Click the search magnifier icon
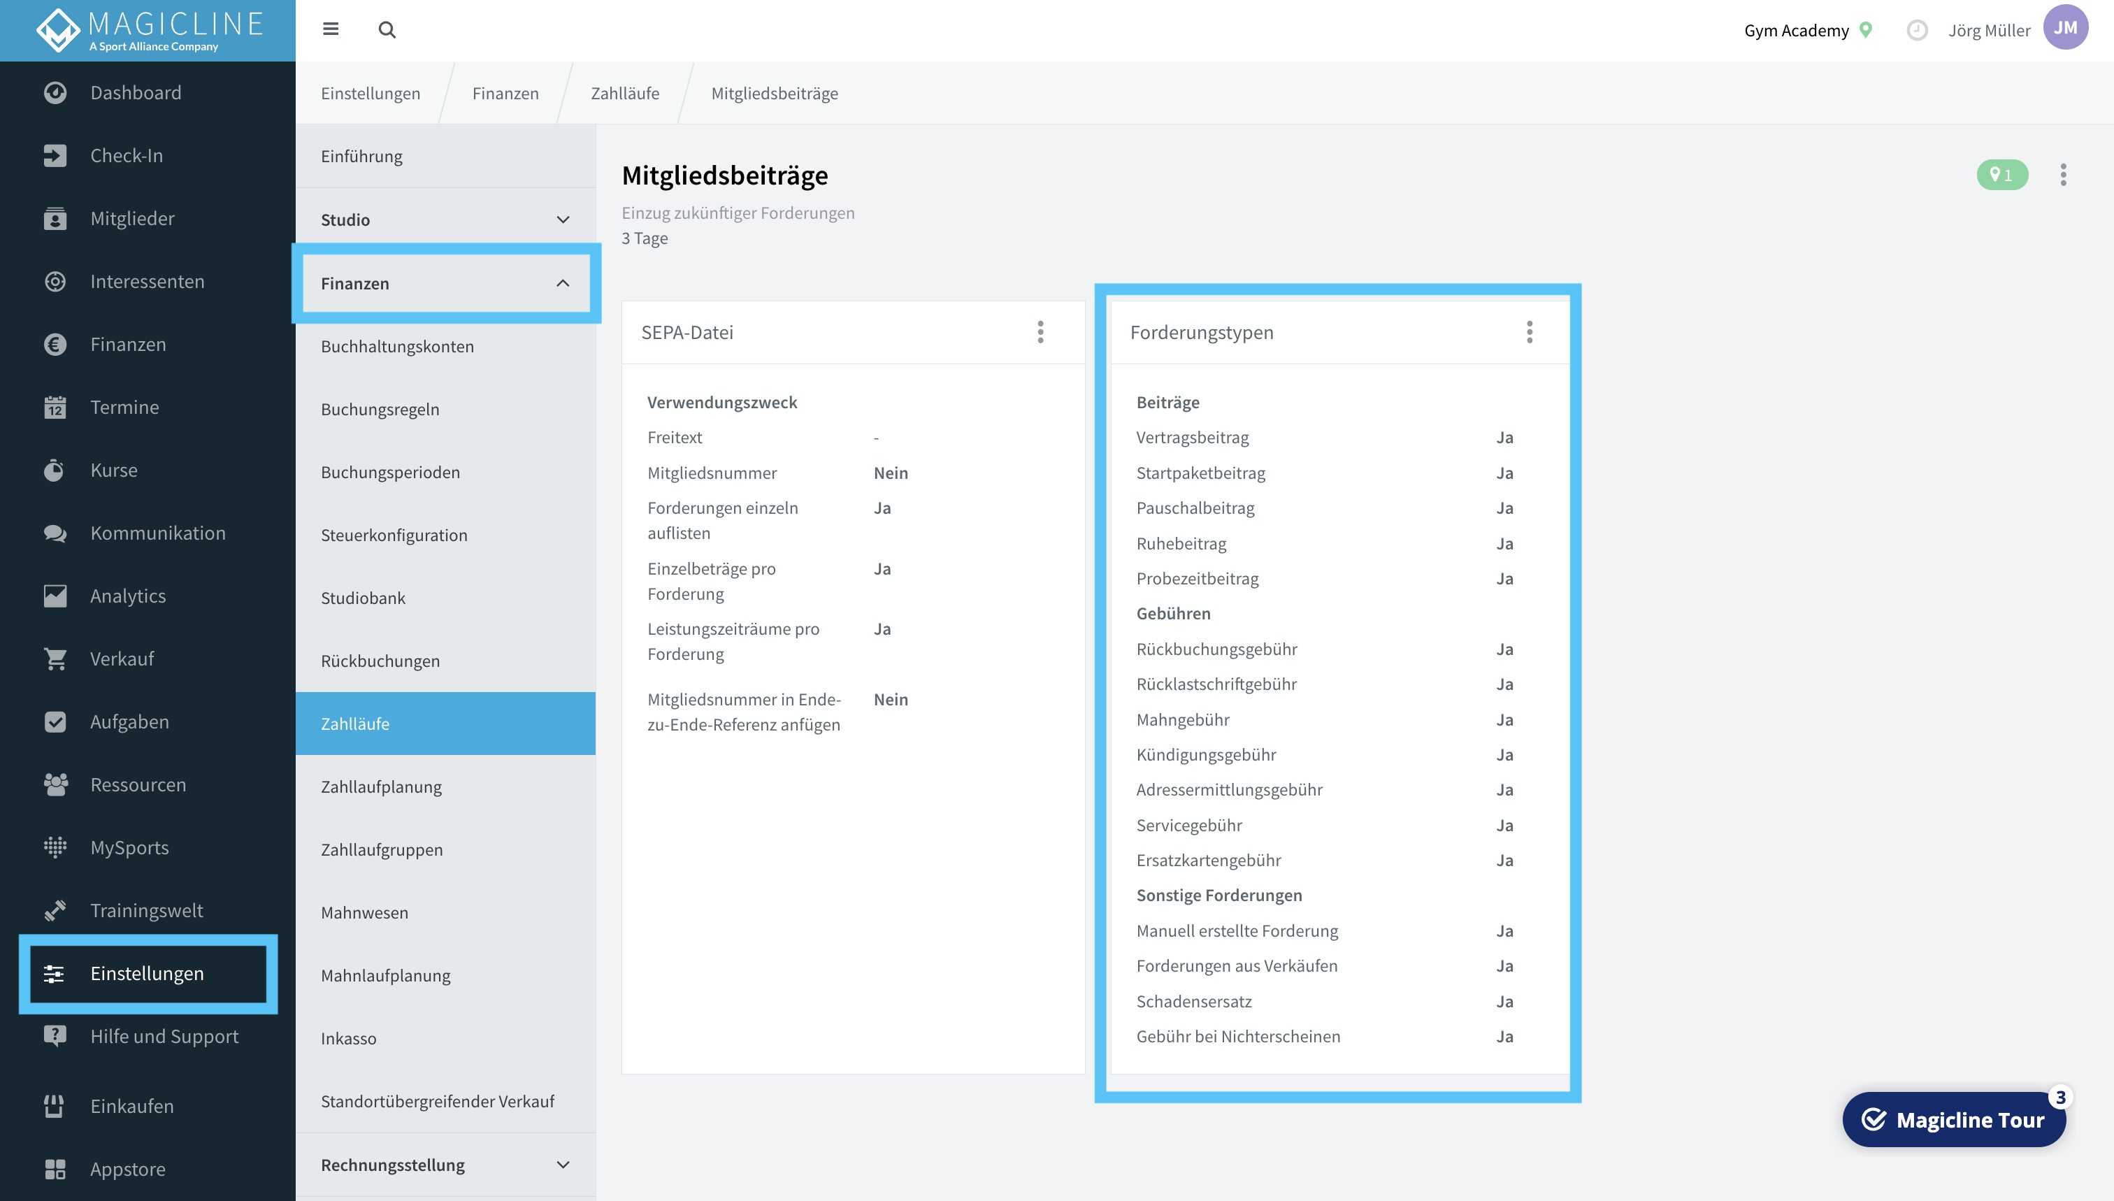Screen dimensions: 2114x1201 pos(387,29)
